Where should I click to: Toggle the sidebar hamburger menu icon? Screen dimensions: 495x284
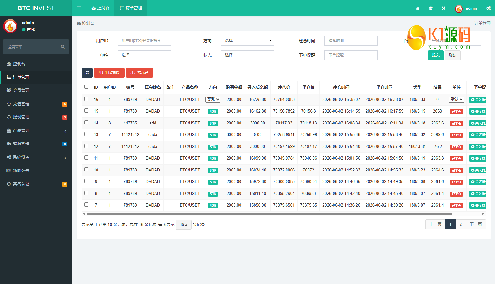coord(79,8)
